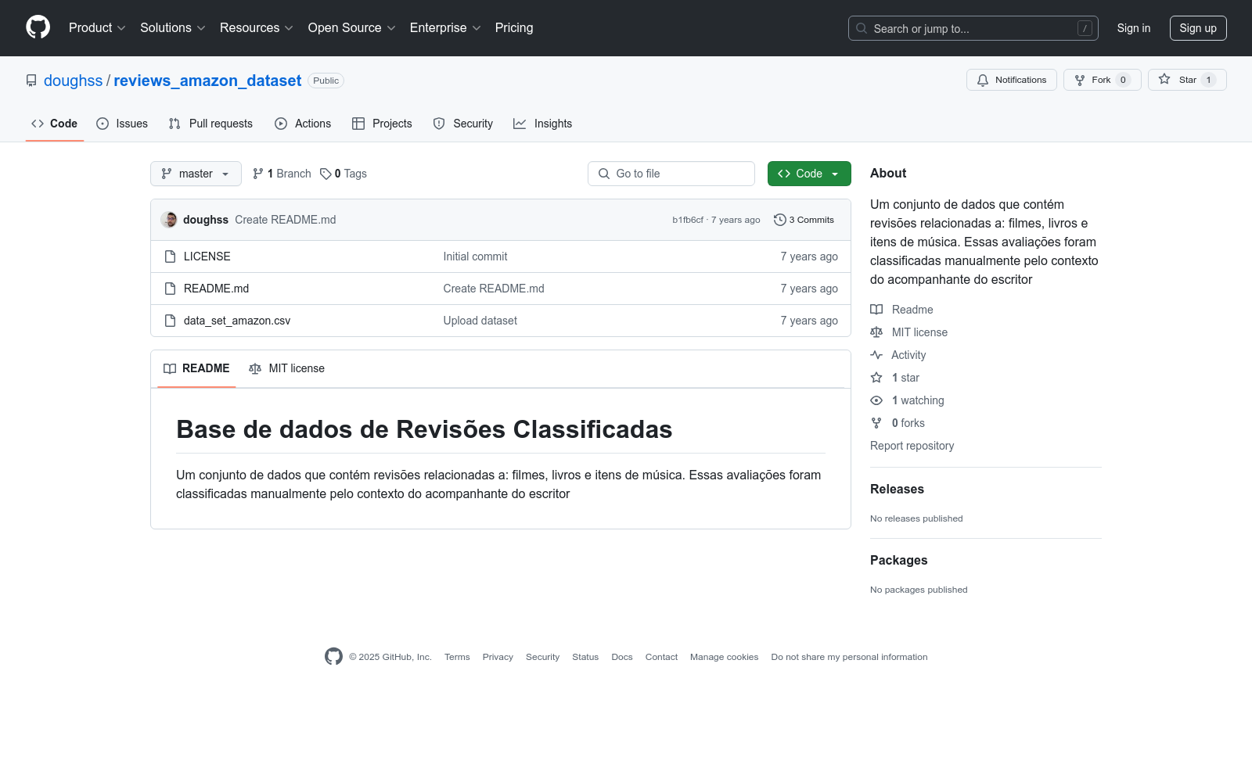
Task: Click the Tags tag icon
Action: [326, 174]
